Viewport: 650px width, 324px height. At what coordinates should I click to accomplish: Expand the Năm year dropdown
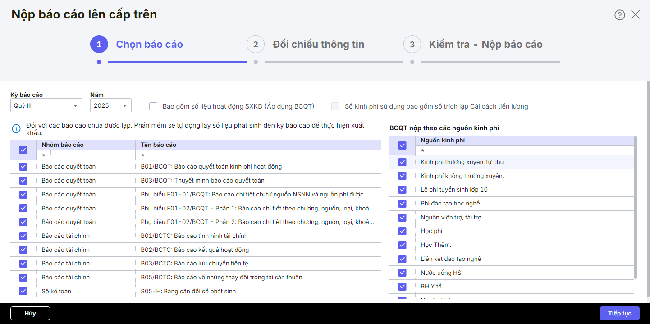[125, 105]
